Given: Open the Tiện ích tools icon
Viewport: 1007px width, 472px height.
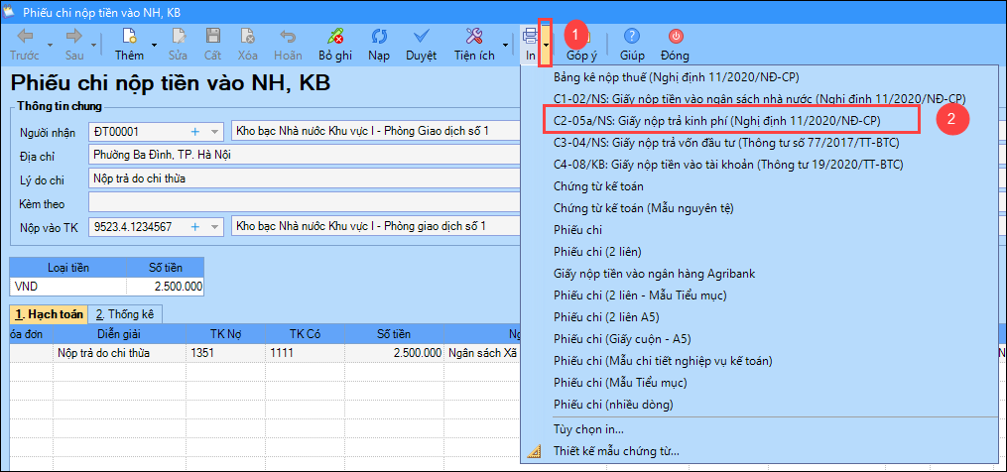Looking at the screenshot, I should tap(474, 36).
